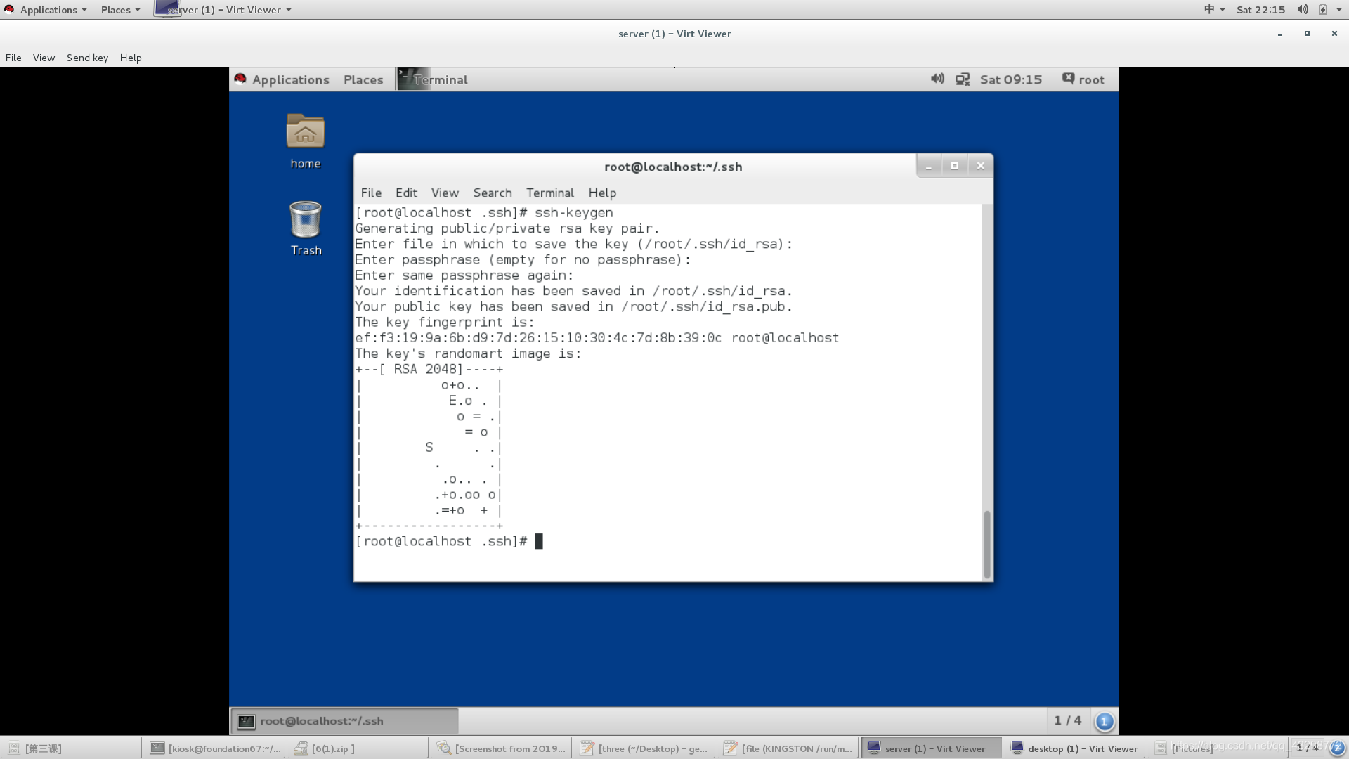
Task: Switch to [6(1).zip] taskbar item
Action: [358, 748]
